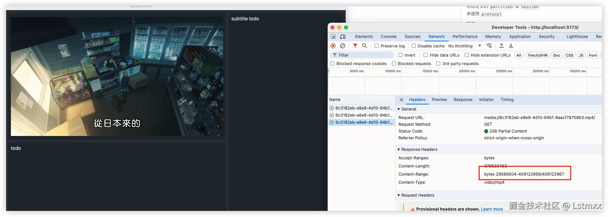
Task: Select the second 6c3182eb media request
Action: point(361,115)
